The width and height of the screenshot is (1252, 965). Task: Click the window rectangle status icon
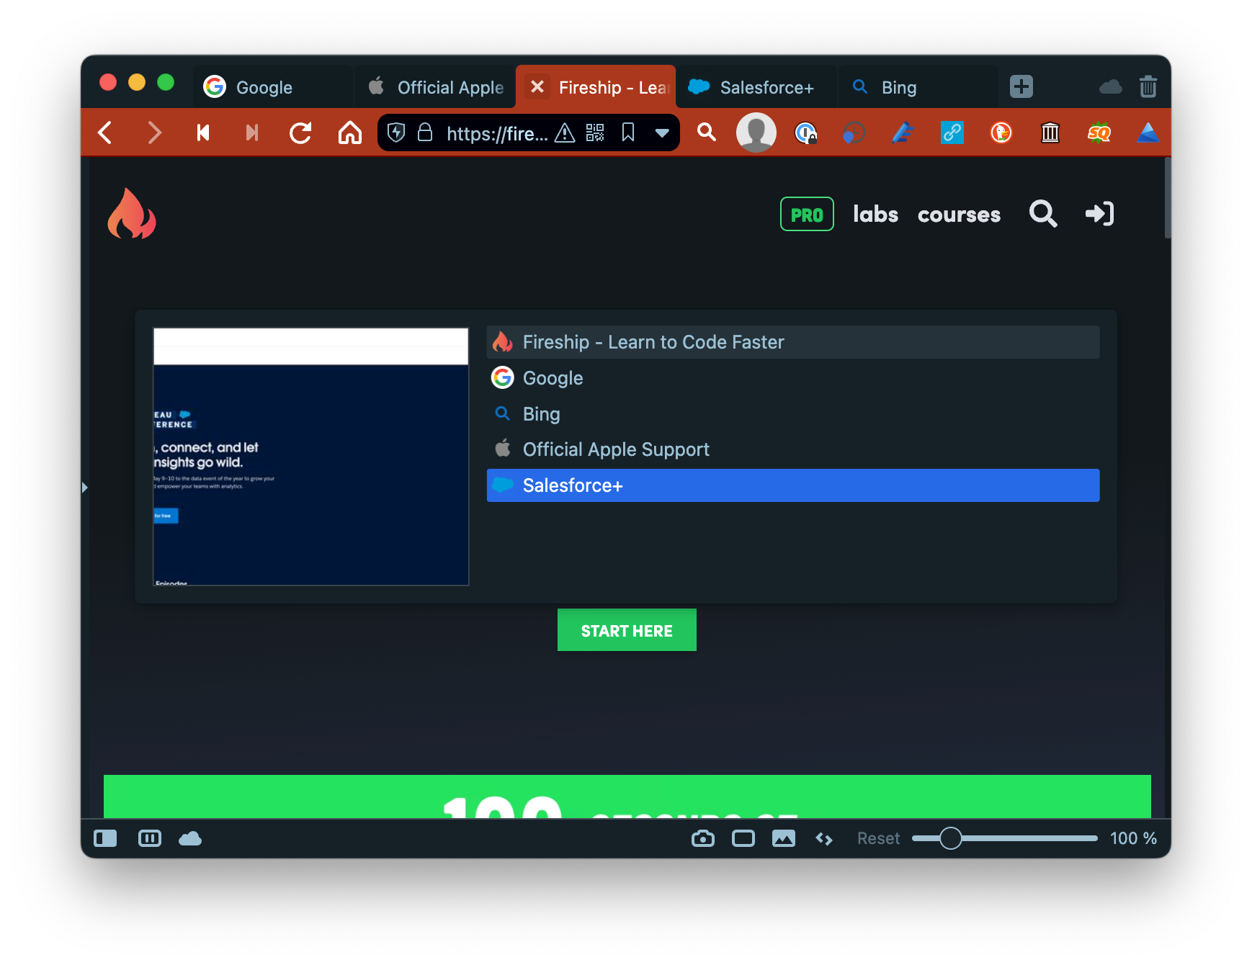tap(743, 838)
